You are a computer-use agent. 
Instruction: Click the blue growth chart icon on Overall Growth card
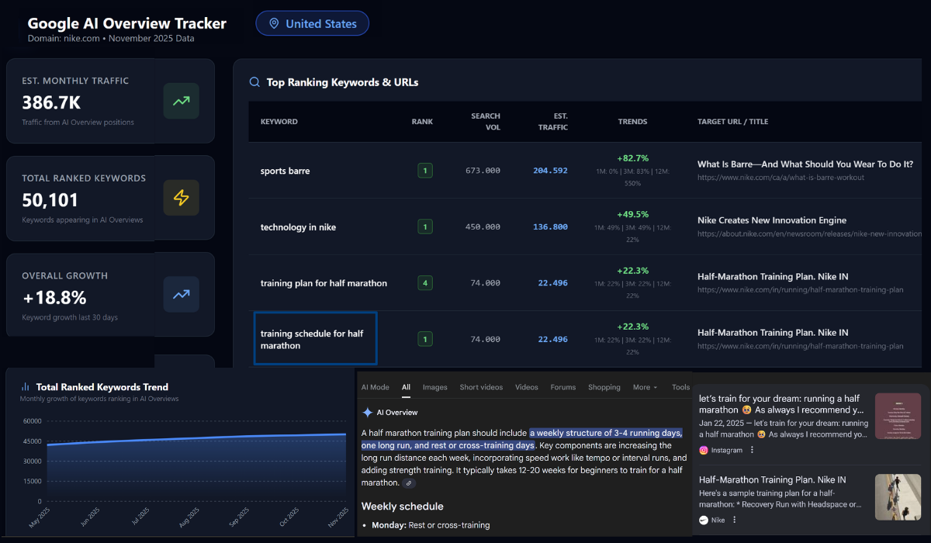tap(181, 295)
